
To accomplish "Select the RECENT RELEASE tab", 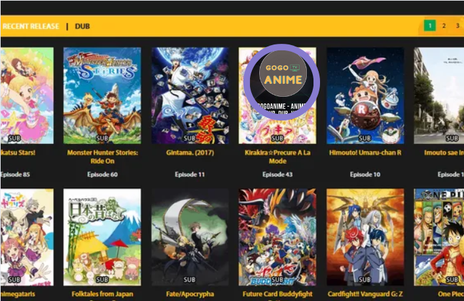I will coord(31,26).
